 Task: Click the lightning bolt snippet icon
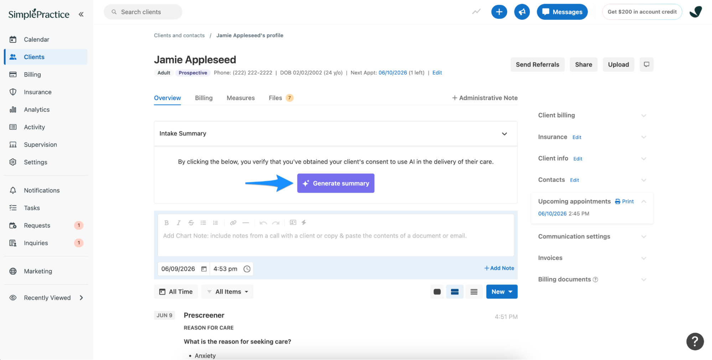(x=304, y=223)
